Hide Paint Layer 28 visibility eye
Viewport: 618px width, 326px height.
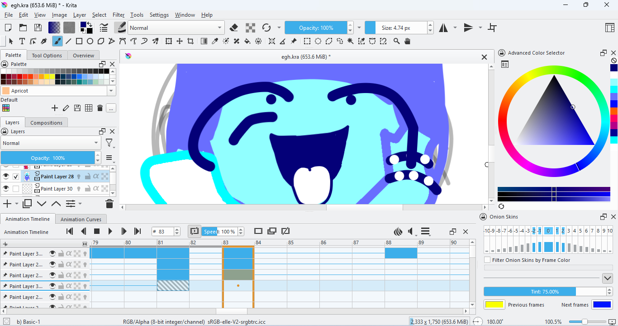6,177
